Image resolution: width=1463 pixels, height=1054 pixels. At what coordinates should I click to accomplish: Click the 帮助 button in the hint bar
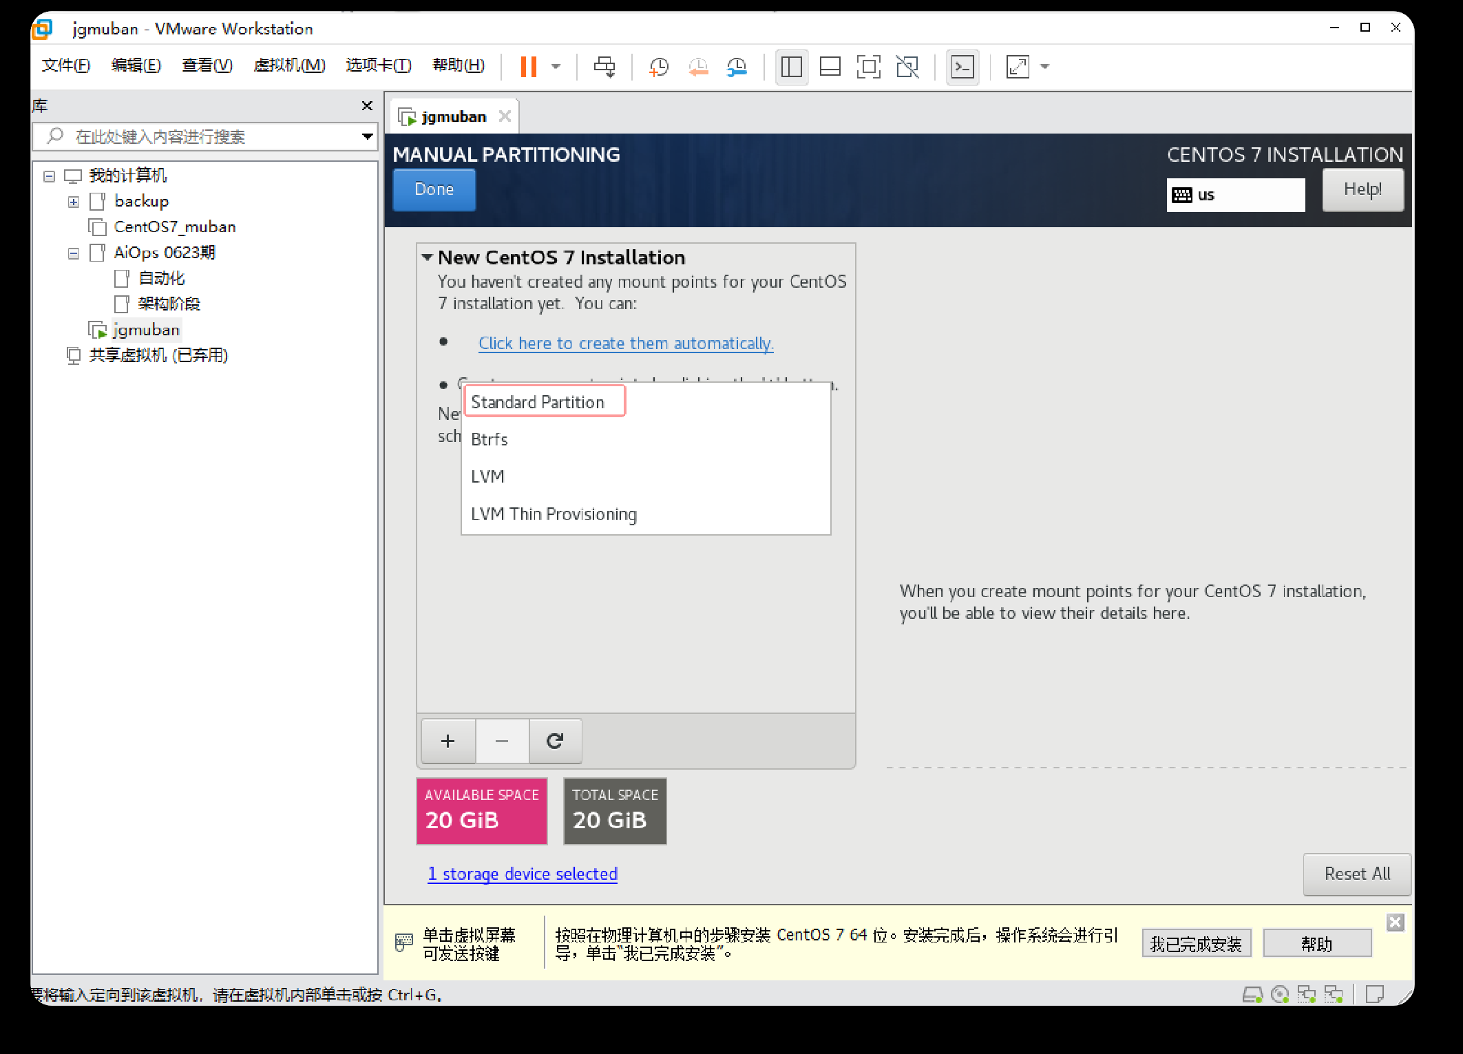point(1317,944)
